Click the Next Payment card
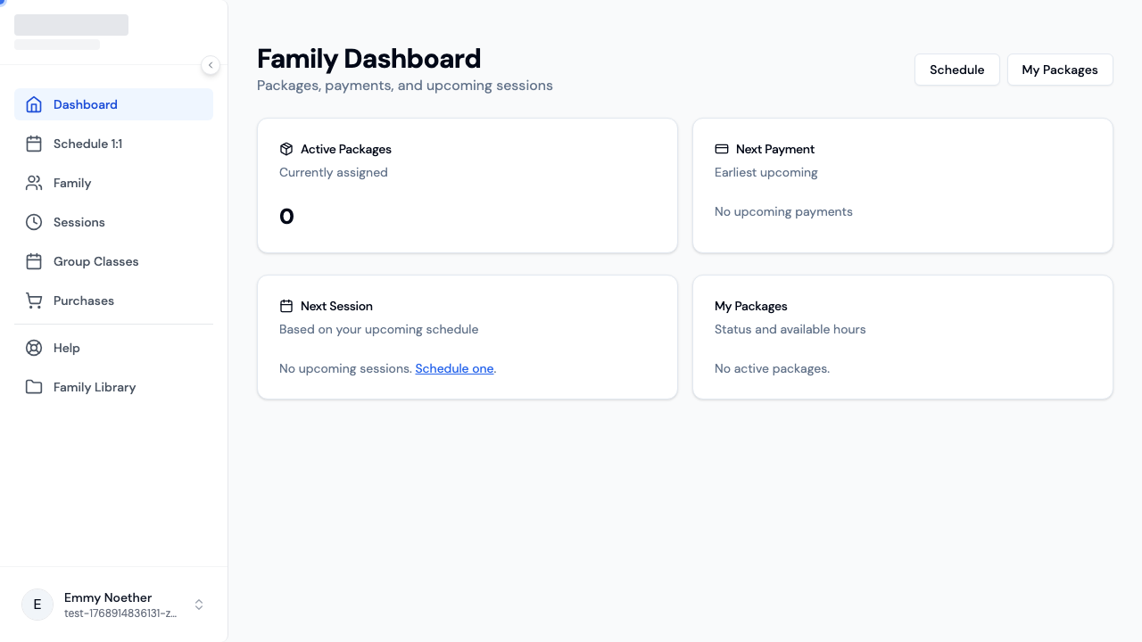Screen dimensions: 1142x642 [x=902, y=185]
